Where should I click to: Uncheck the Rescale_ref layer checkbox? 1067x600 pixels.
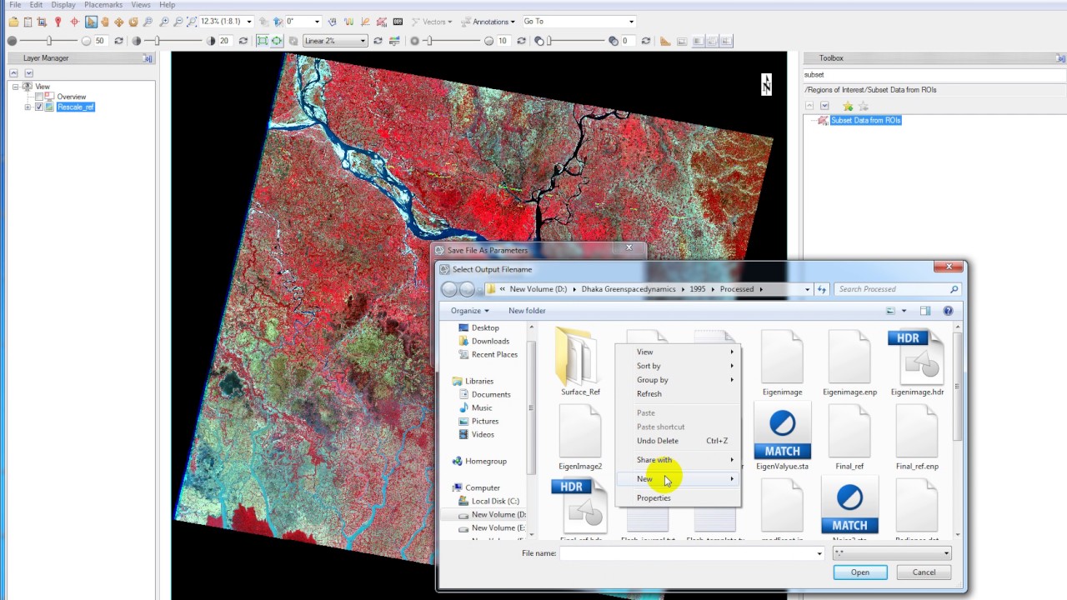[x=39, y=107]
